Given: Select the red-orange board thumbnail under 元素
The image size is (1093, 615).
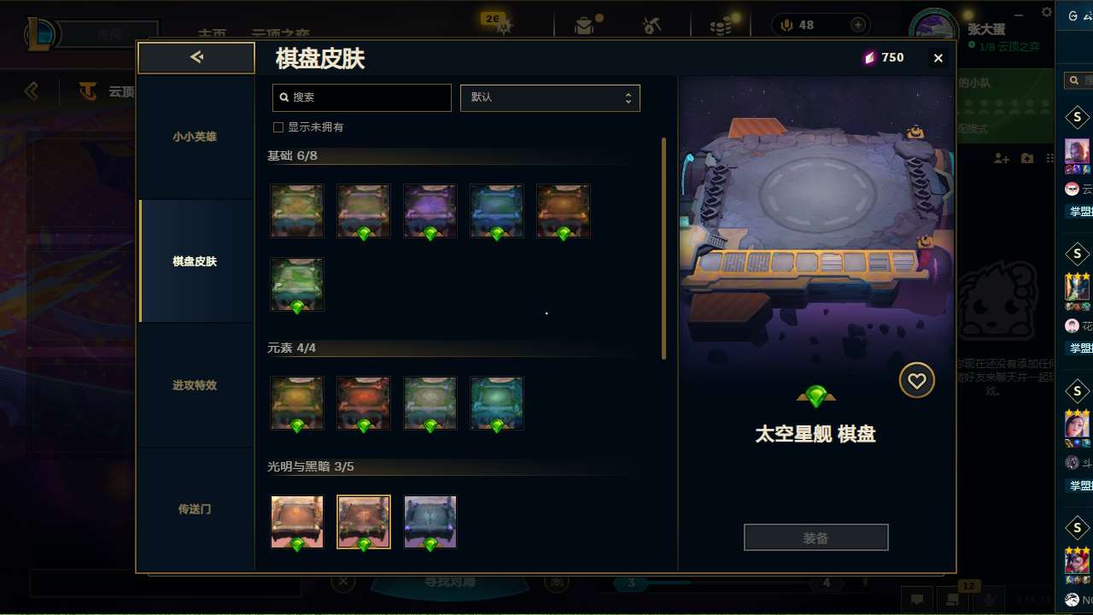Looking at the screenshot, I should click(363, 403).
